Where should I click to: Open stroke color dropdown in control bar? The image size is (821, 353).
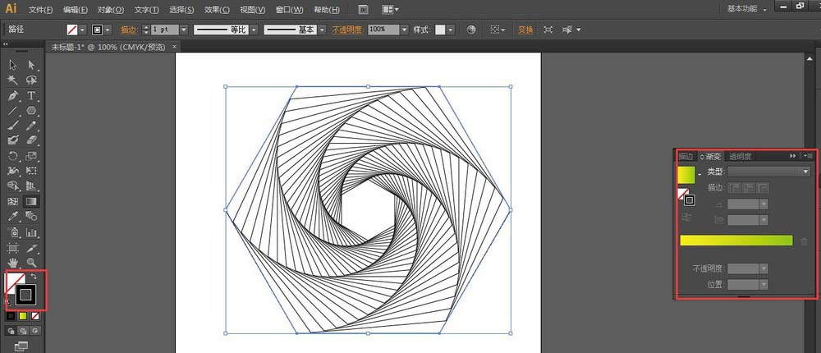[108, 30]
